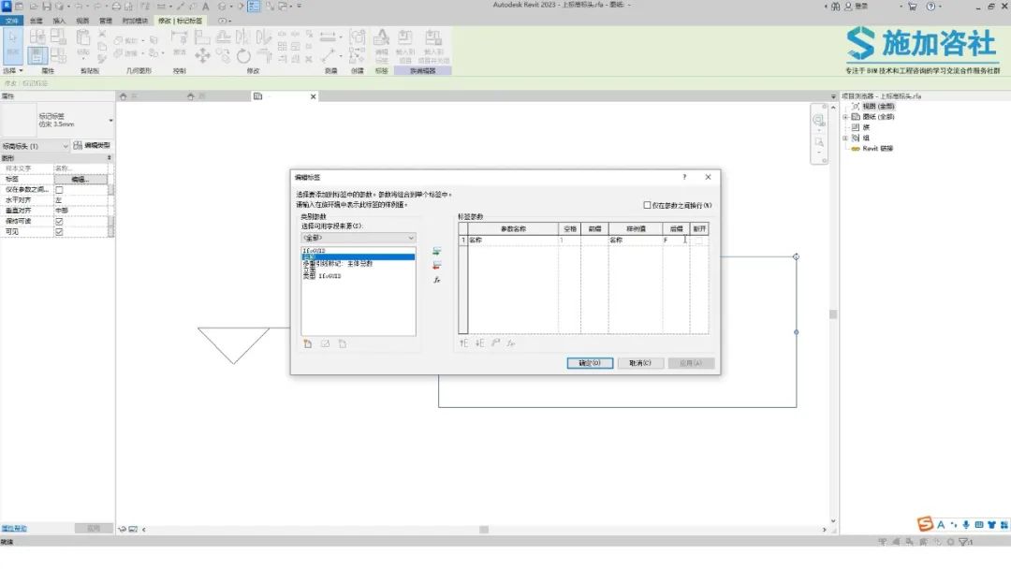Viewport: 1011px width, 569px height.
Task: Select 类型 IfcGUID in field list
Action: [322, 276]
